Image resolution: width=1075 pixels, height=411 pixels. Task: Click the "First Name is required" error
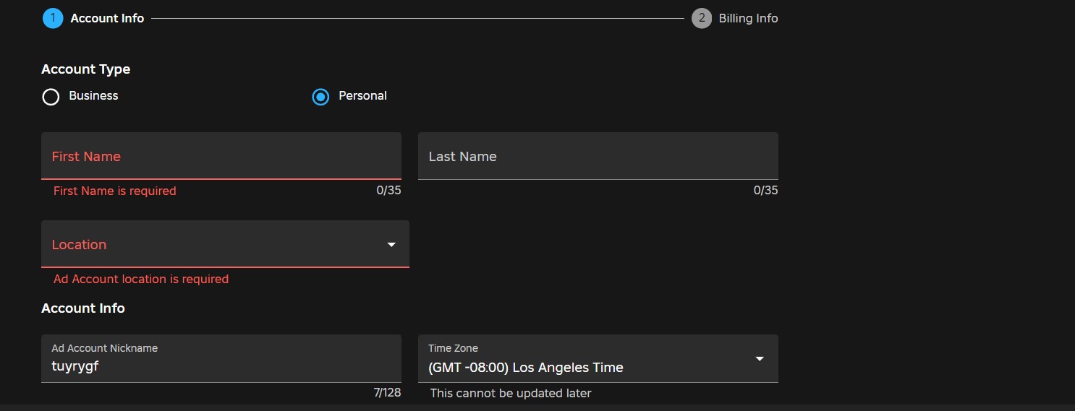click(115, 191)
